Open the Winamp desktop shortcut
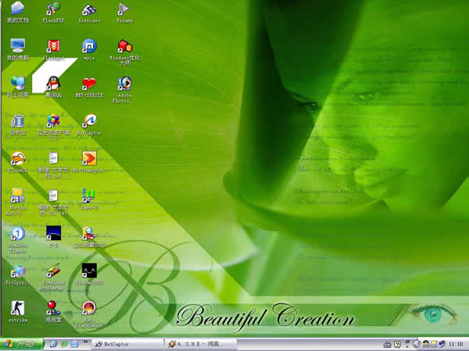469x351 pixels. (x=124, y=10)
